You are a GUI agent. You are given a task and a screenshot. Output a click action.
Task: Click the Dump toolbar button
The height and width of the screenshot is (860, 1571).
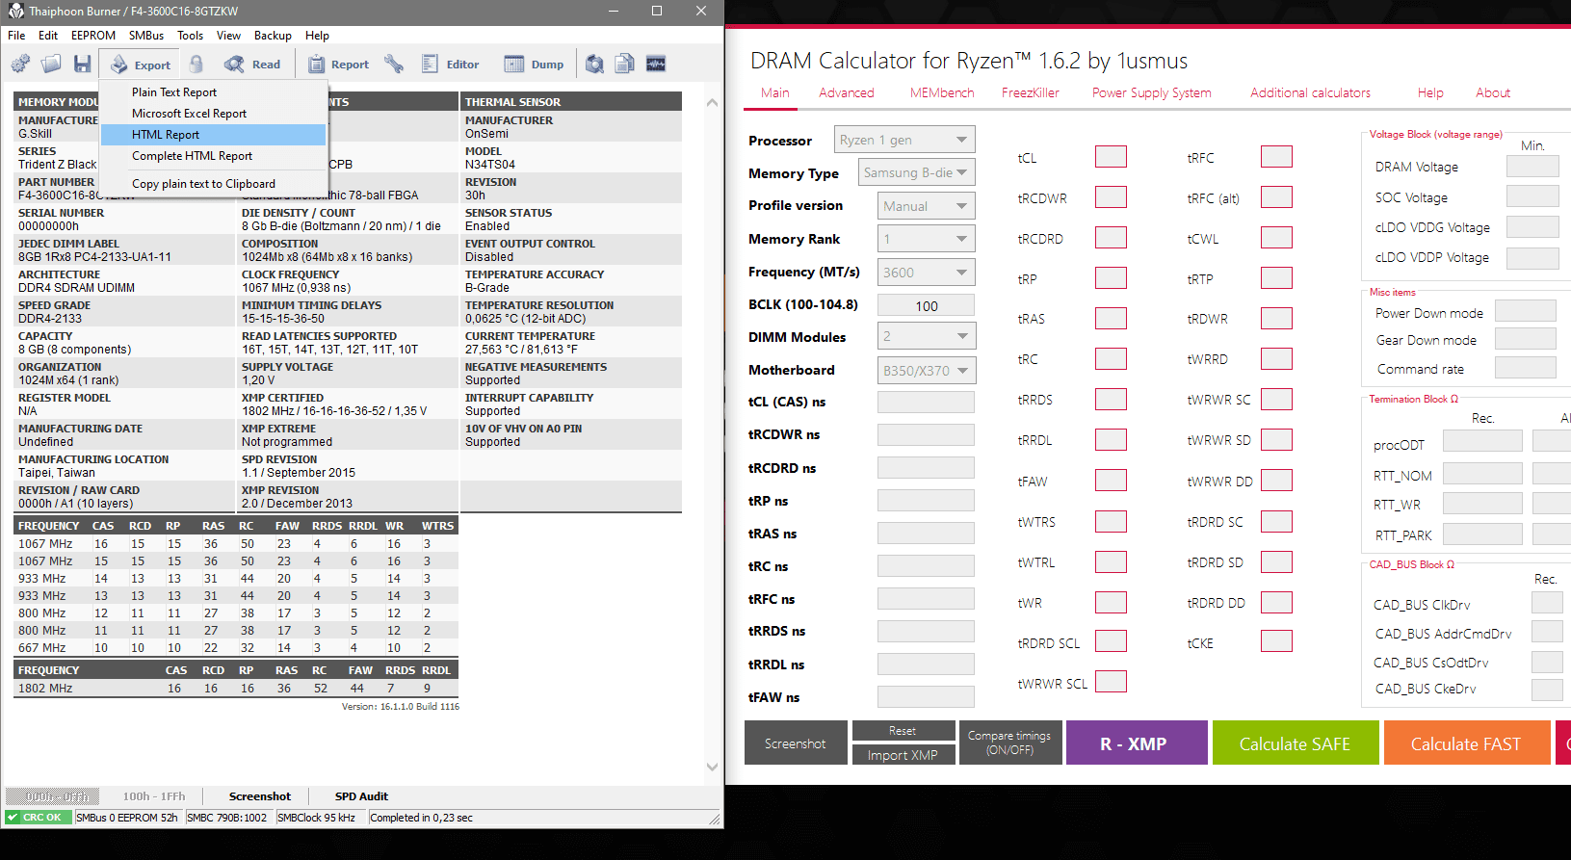535,65
